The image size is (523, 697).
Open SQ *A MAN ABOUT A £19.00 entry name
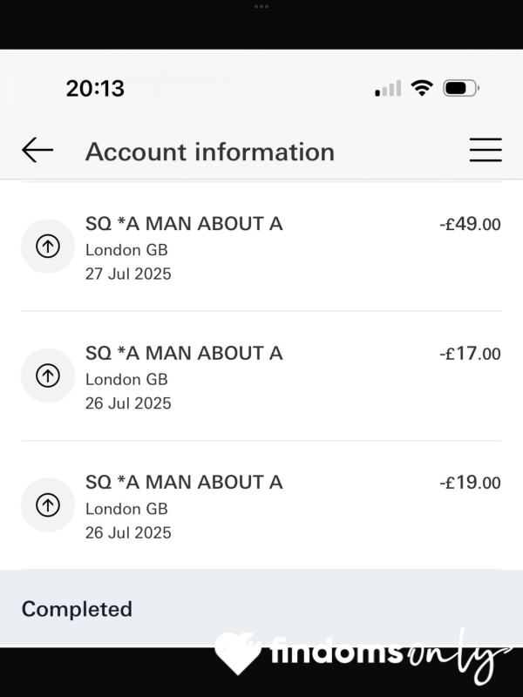click(184, 483)
